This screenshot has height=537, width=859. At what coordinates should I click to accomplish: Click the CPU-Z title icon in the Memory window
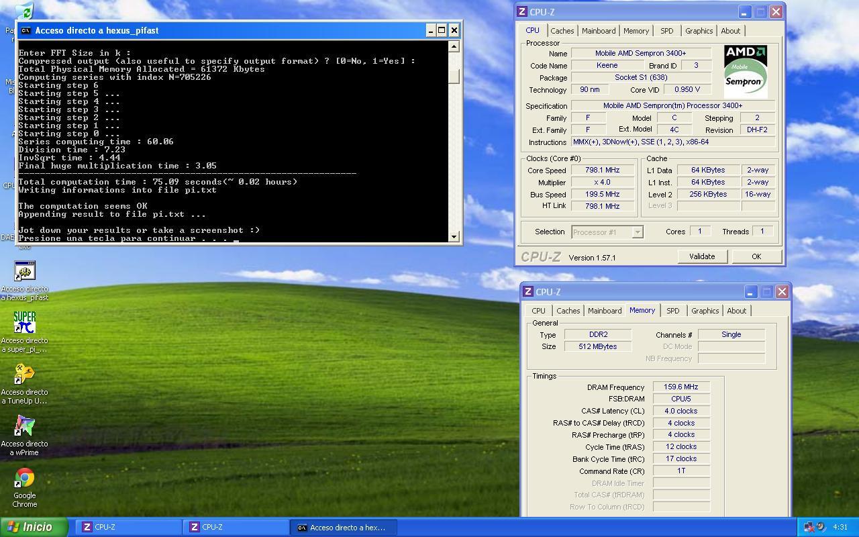coord(529,291)
